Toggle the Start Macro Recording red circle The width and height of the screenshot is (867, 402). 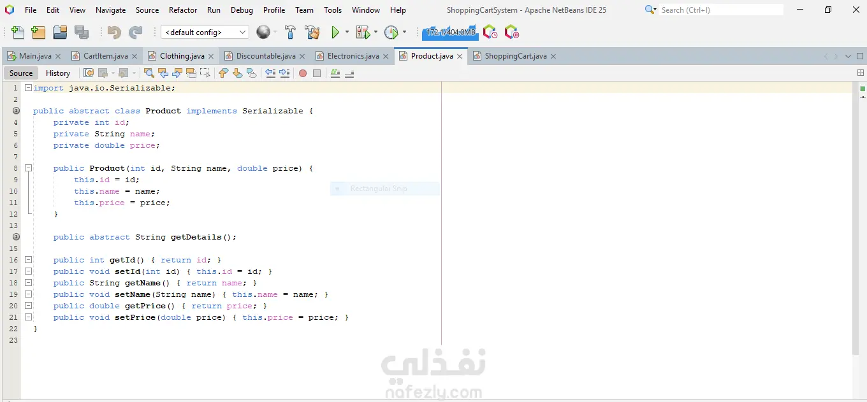[x=302, y=73]
